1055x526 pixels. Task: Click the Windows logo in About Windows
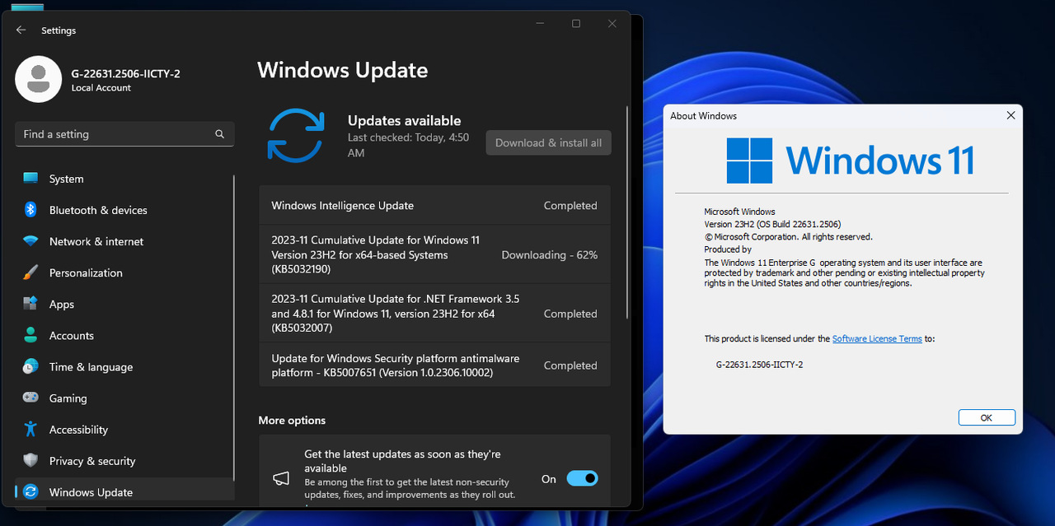pos(749,161)
